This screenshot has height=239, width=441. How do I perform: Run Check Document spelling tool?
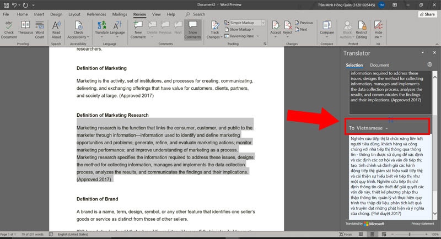point(9,30)
